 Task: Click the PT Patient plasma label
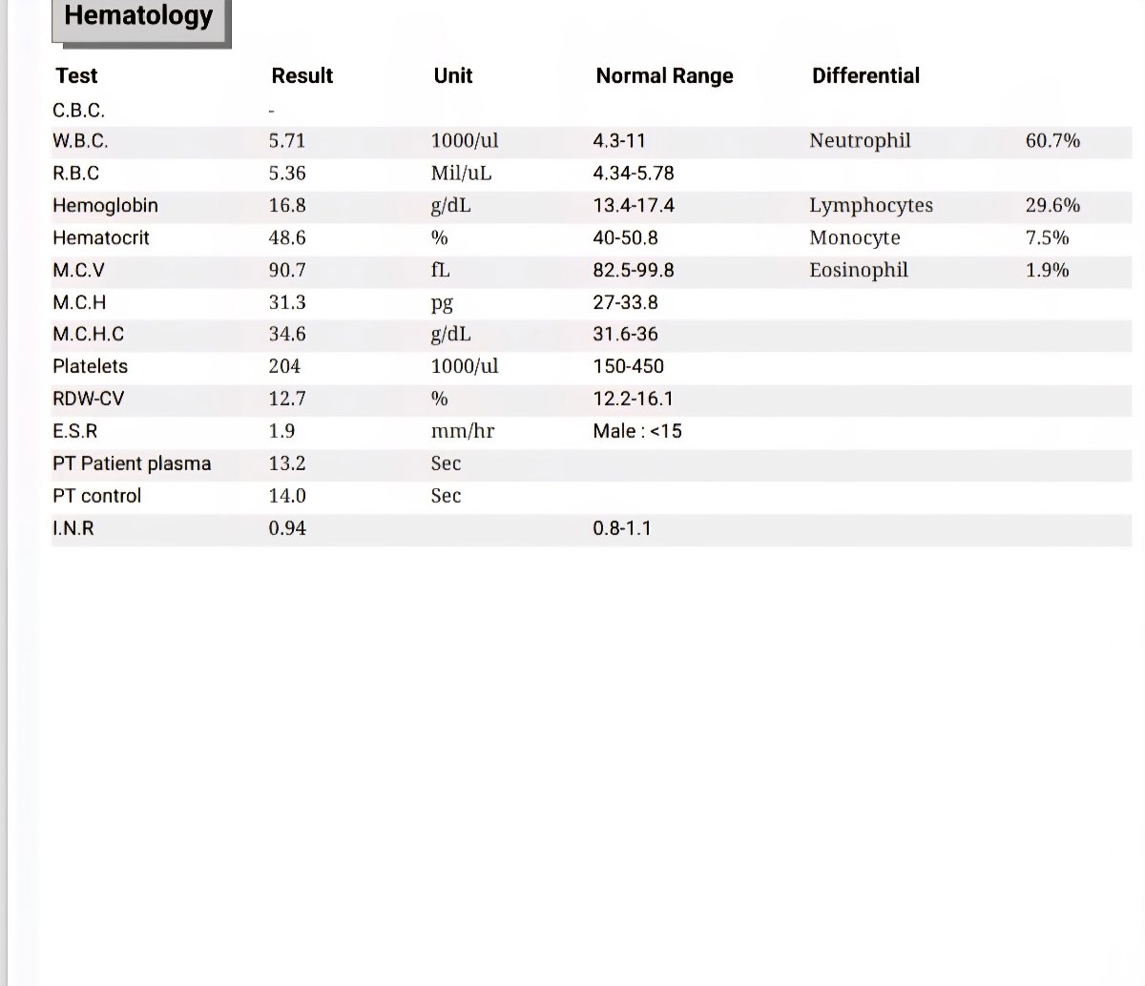132,464
